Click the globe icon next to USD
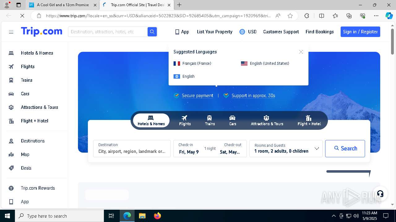 click(242, 32)
